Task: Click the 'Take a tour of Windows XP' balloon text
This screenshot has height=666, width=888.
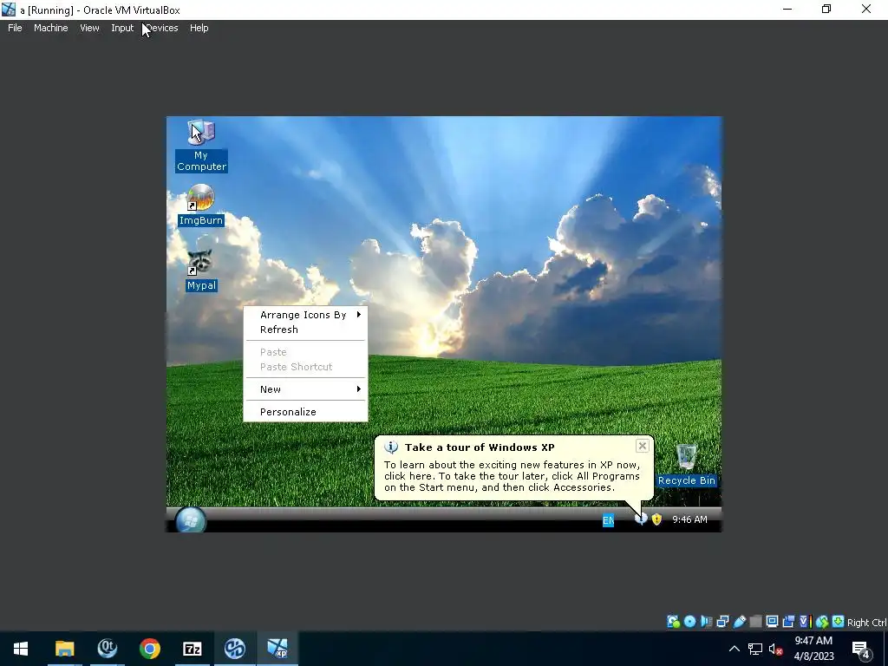Action: (x=480, y=447)
